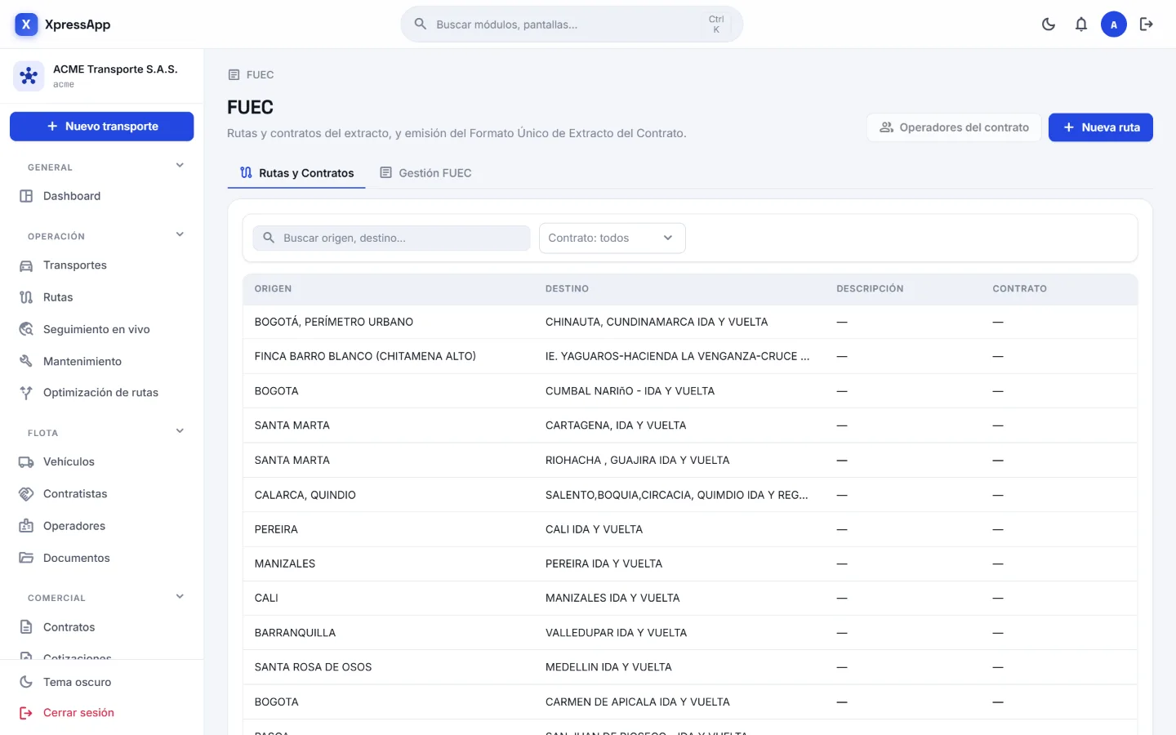1176x735 pixels.
Task: Click Operadores del contrato button
Action: point(954,127)
